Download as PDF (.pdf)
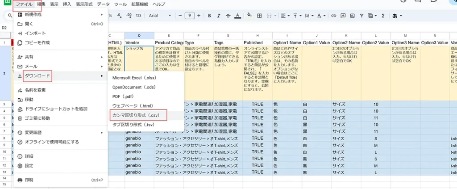Screen dimensions: 457x189 pyautogui.click(x=146, y=96)
